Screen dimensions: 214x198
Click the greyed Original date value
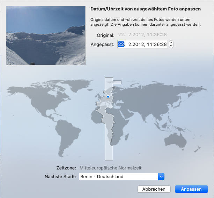click(142, 35)
